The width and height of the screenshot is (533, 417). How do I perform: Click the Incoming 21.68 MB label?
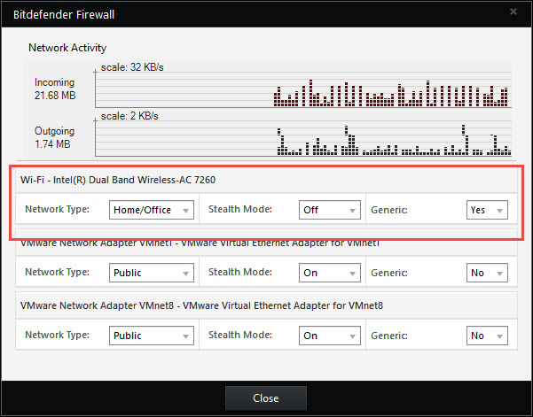[55, 89]
